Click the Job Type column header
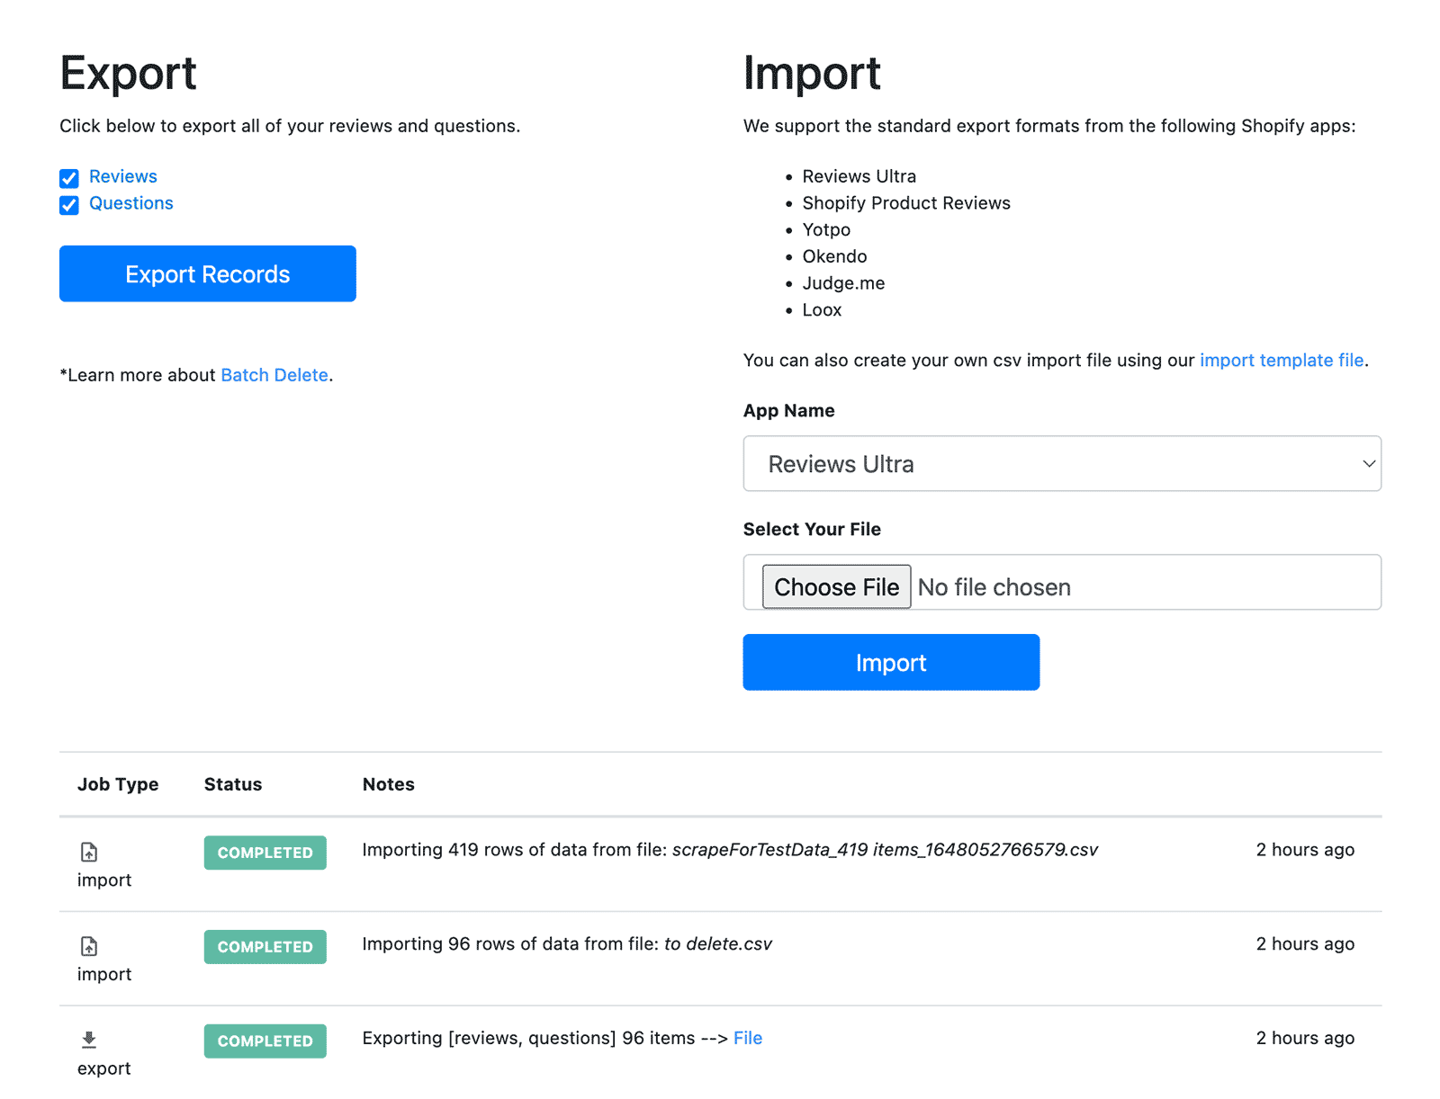Image resolution: width=1440 pixels, height=1099 pixels. pyautogui.click(x=118, y=784)
